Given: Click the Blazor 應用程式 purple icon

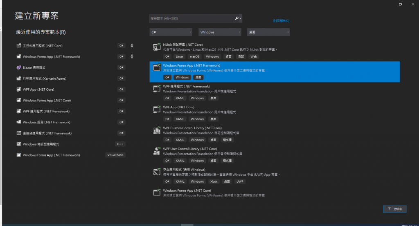Looking at the screenshot, I should 19,67.
